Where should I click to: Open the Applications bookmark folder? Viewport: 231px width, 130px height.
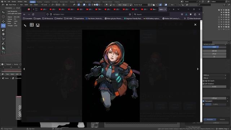(x=79, y=18)
